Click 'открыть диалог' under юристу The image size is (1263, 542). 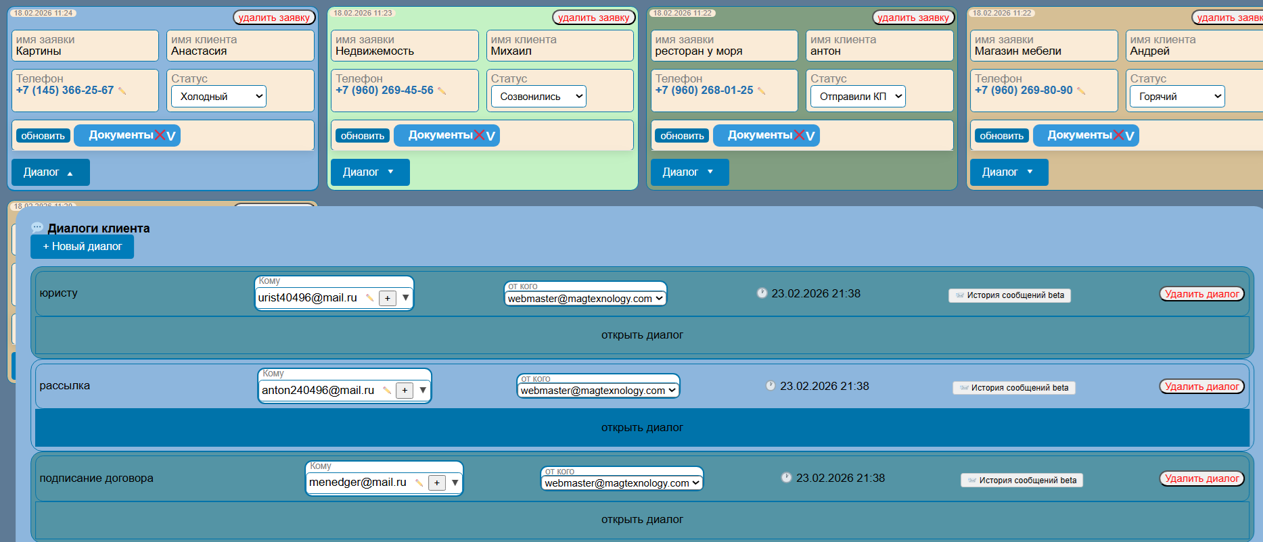tap(641, 335)
